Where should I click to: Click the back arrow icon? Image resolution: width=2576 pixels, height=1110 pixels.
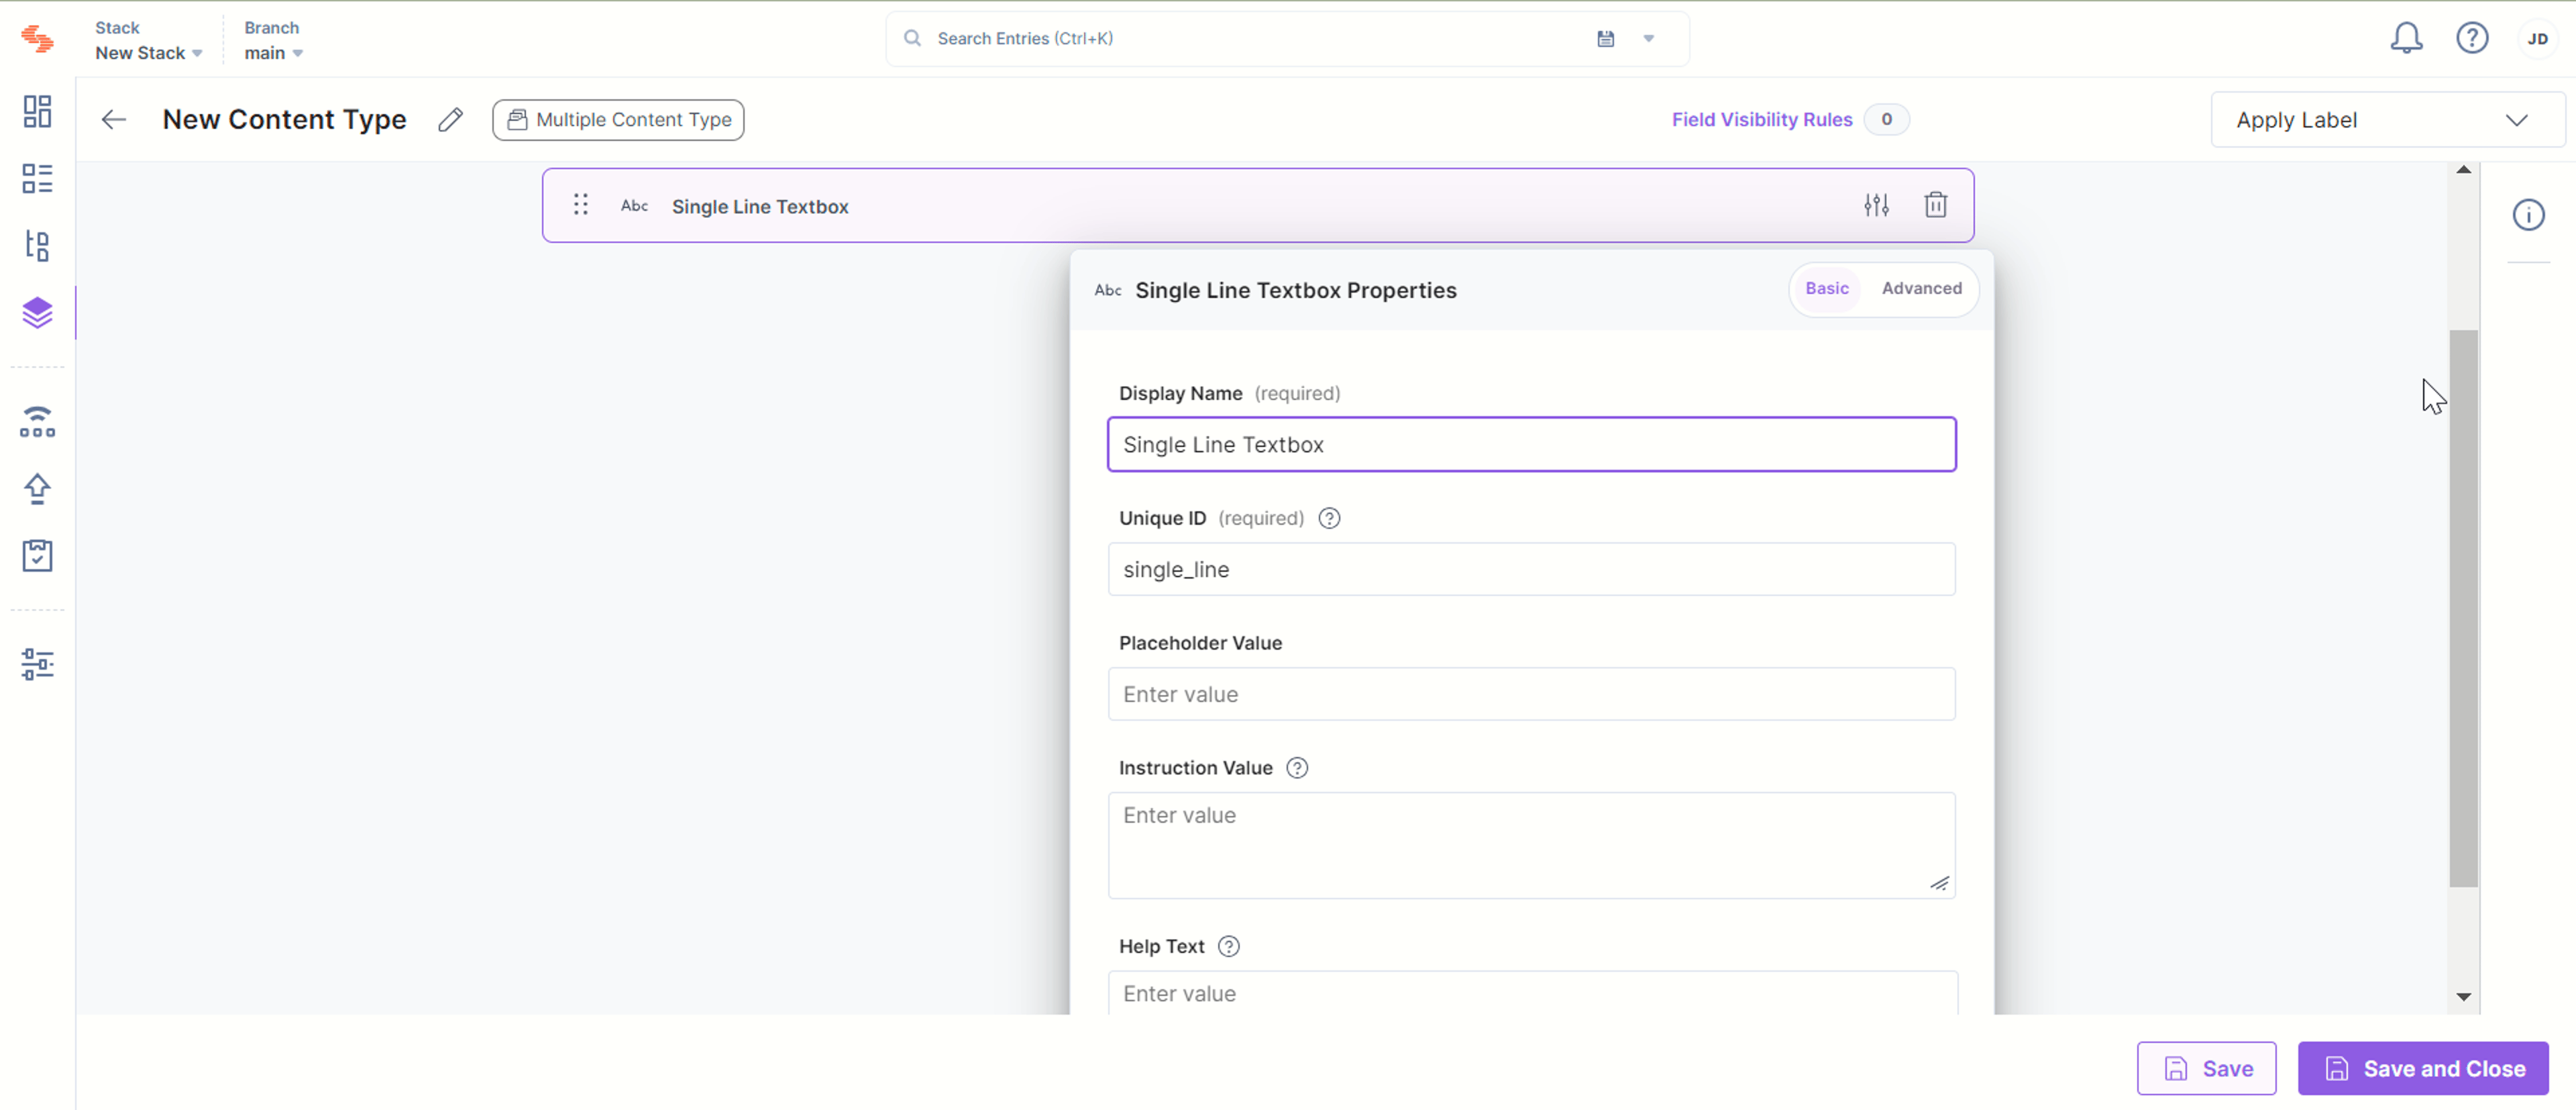[x=114, y=120]
